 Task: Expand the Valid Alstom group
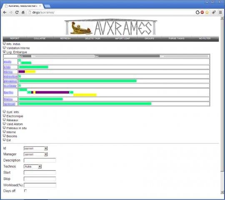[x=4, y=123]
